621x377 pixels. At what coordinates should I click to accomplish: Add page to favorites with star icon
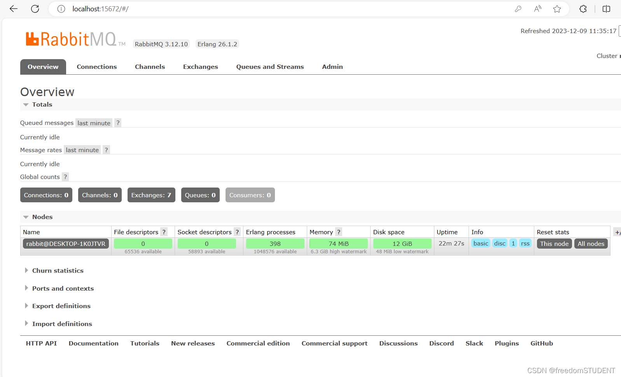557,9
